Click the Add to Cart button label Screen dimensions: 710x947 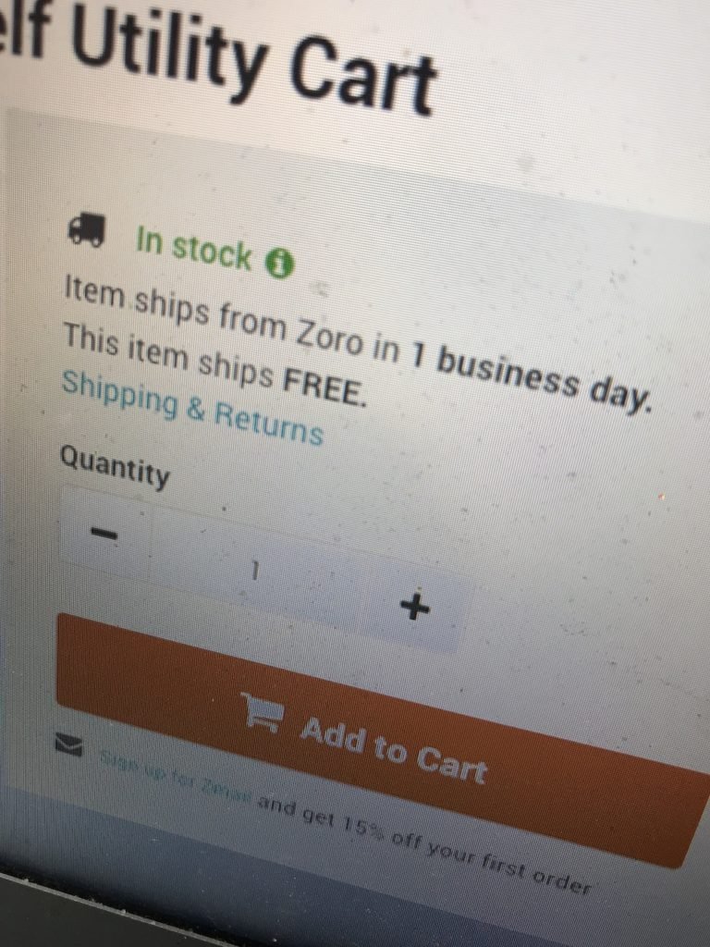point(394,751)
